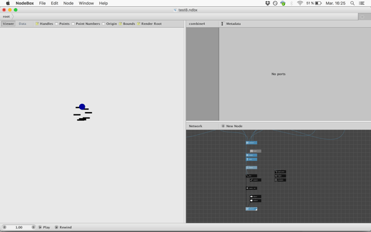
Task: Click the plus icon beside New Node
Action: point(223,126)
